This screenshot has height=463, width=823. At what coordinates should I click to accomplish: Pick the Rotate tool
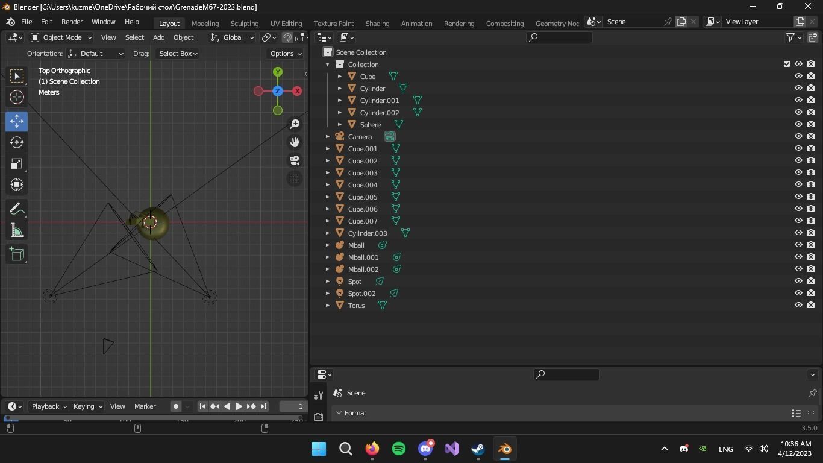click(17, 142)
